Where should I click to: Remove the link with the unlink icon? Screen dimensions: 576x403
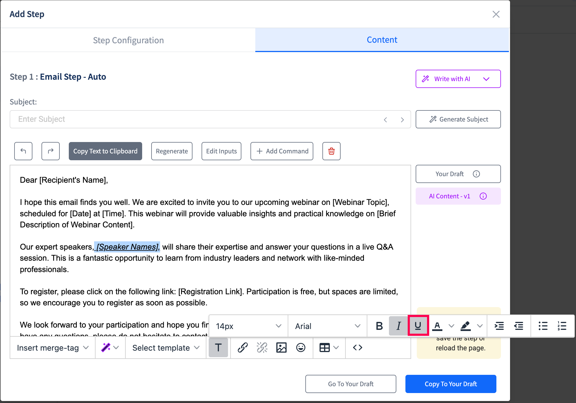262,348
